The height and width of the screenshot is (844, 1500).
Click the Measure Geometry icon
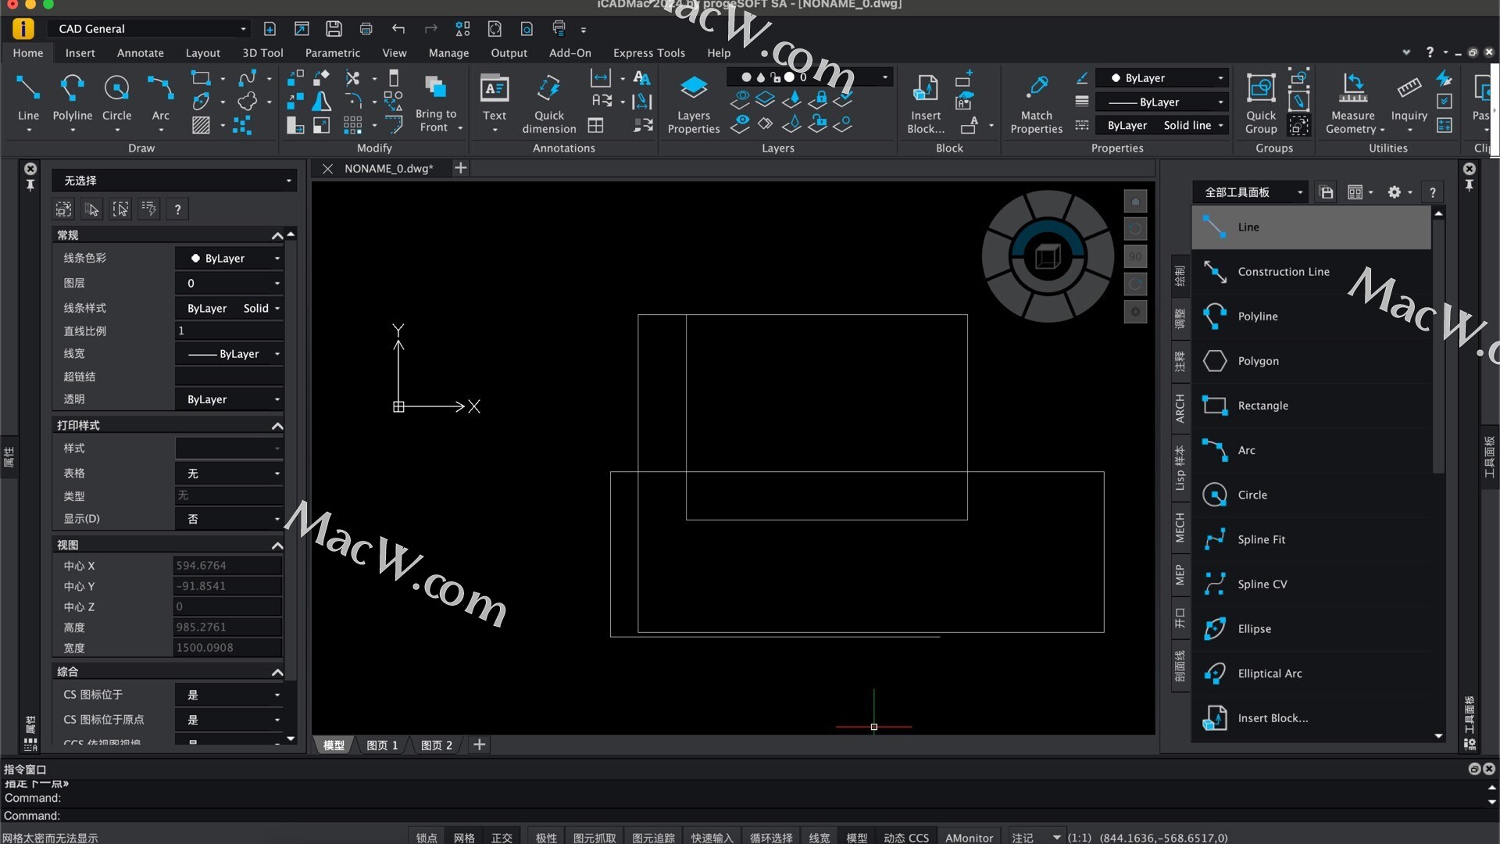tap(1353, 88)
